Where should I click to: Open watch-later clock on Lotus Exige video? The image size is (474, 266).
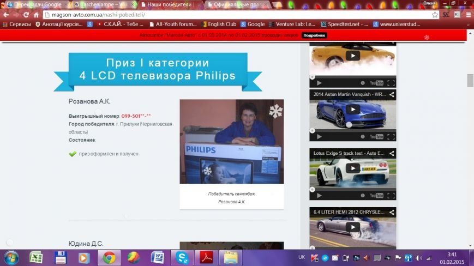pos(362,196)
